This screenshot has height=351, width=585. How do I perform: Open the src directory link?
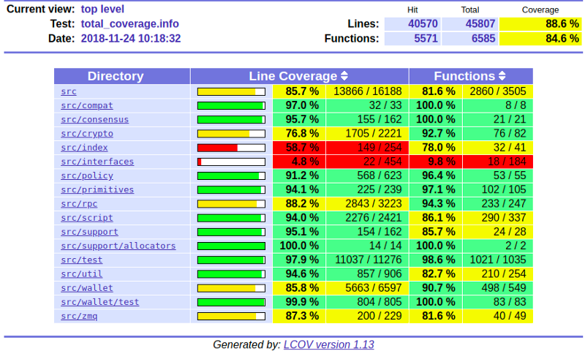tap(69, 91)
